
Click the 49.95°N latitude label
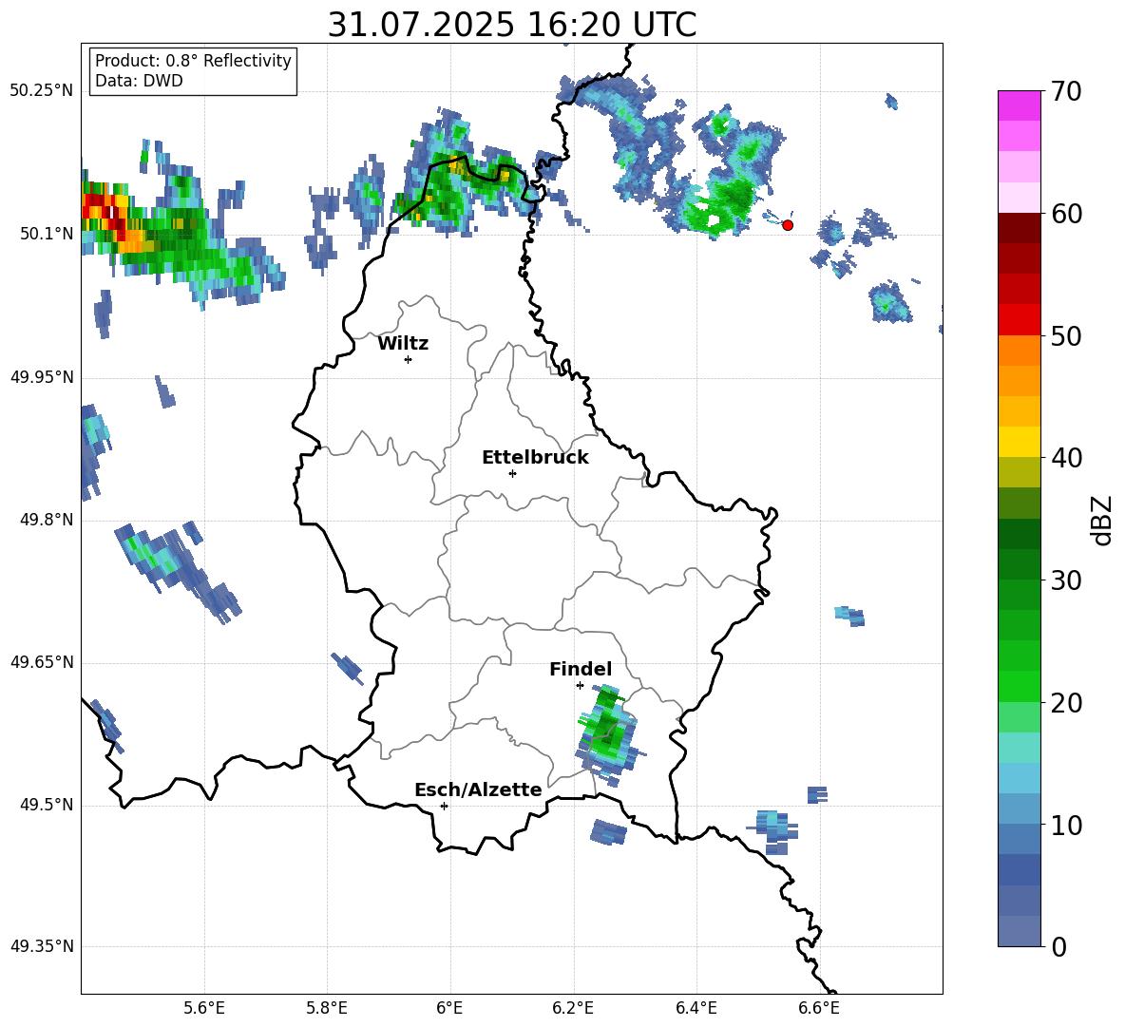pyautogui.click(x=42, y=377)
